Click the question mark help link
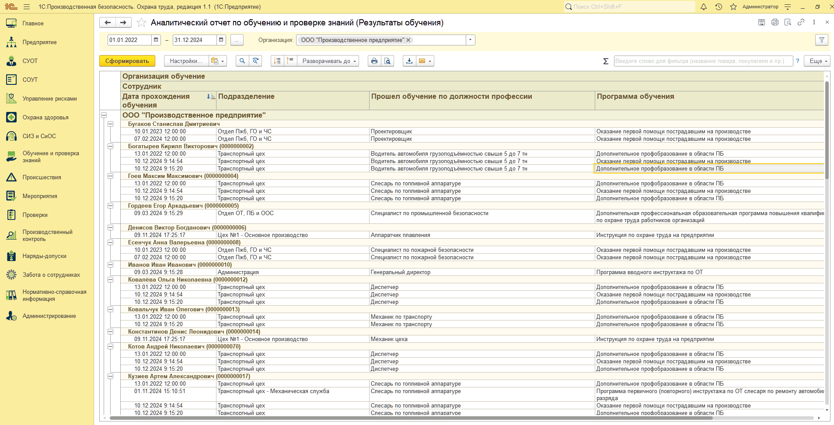 point(798,61)
